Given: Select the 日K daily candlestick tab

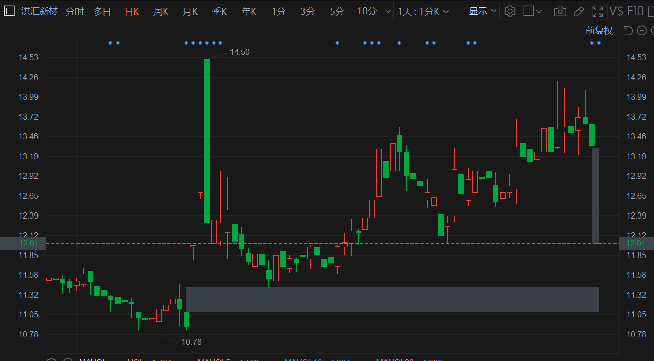Looking at the screenshot, I should [x=132, y=11].
